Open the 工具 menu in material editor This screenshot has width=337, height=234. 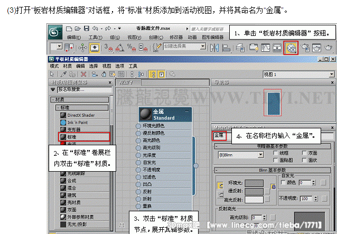[133, 66]
